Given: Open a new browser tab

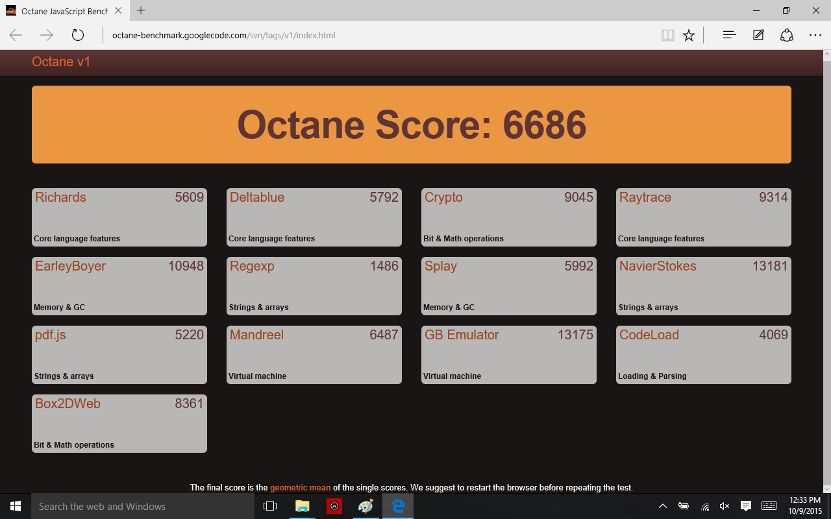Looking at the screenshot, I should [141, 10].
